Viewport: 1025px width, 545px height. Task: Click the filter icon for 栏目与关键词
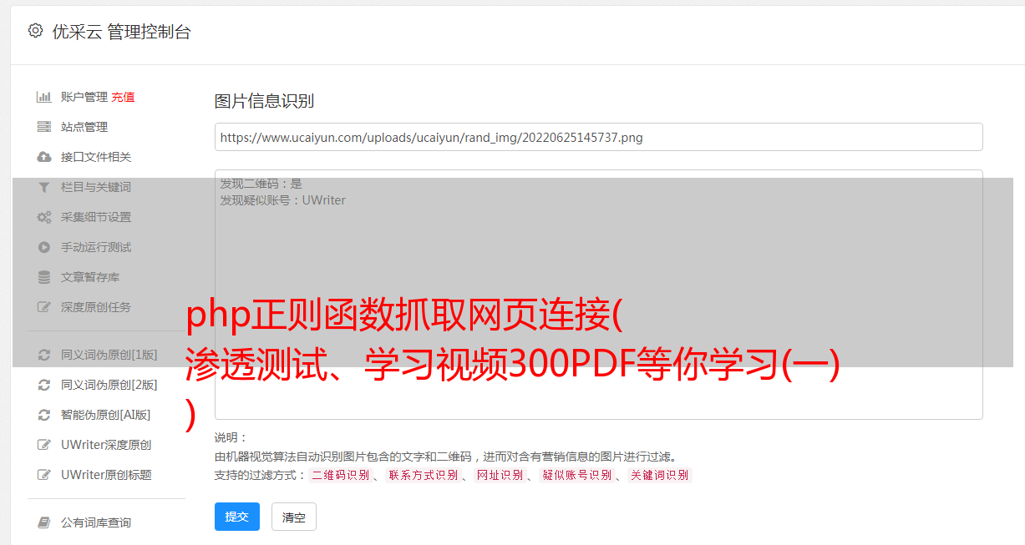tap(44, 187)
